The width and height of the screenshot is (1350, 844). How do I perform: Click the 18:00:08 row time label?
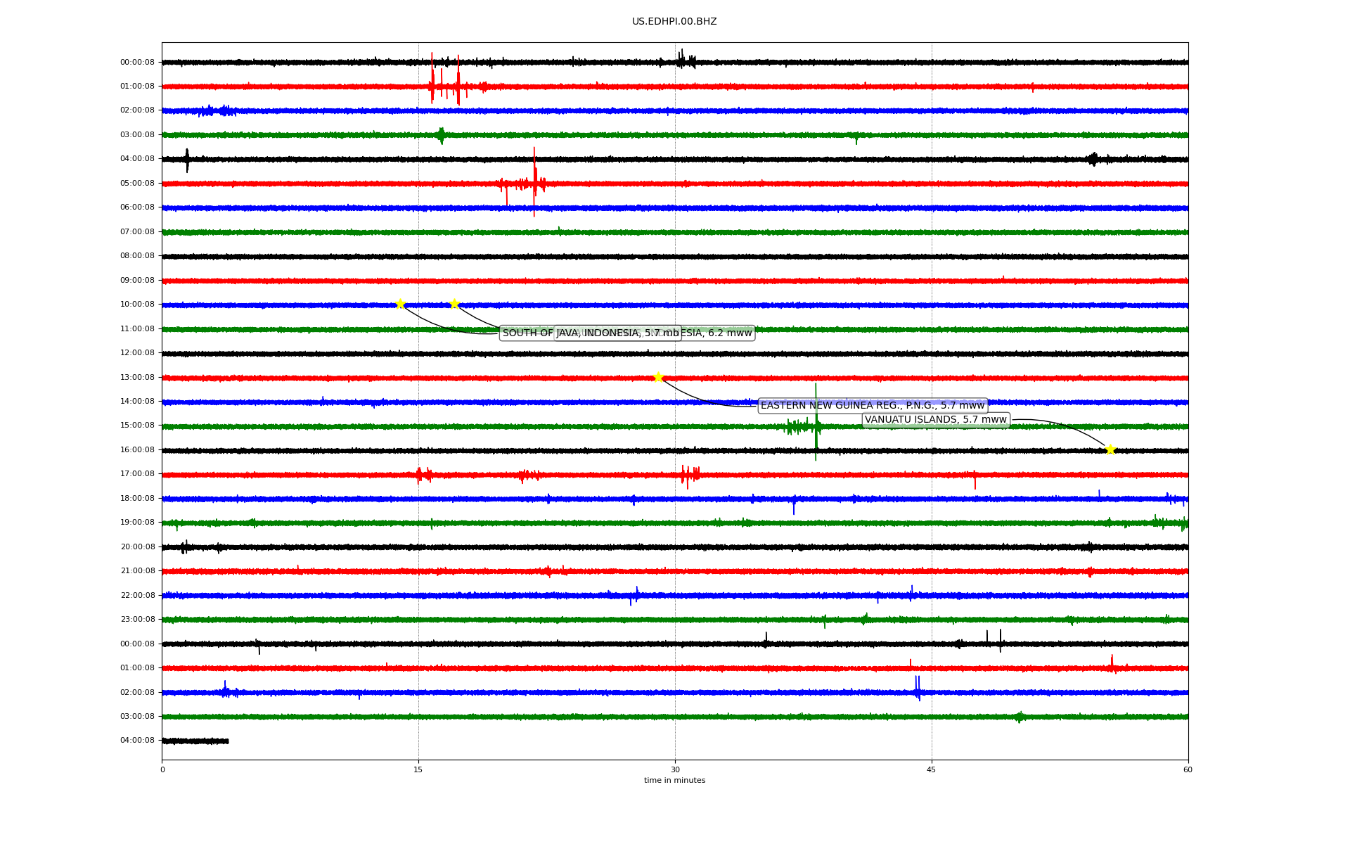click(x=137, y=499)
